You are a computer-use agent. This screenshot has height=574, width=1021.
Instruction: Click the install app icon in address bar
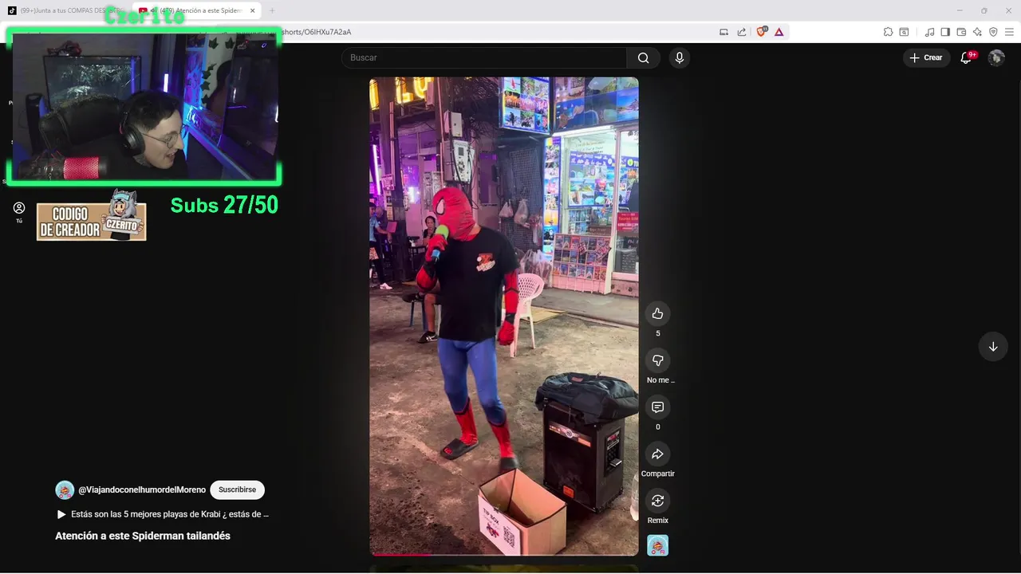pos(724,32)
